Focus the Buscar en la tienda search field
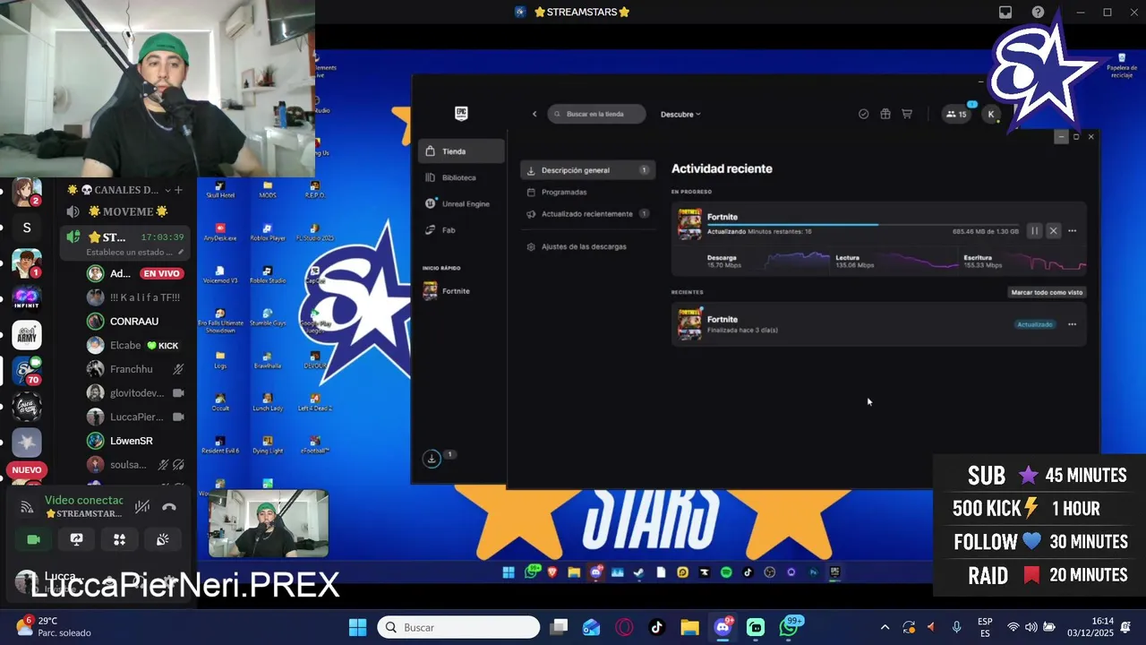This screenshot has height=645, width=1146. point(596,114)
